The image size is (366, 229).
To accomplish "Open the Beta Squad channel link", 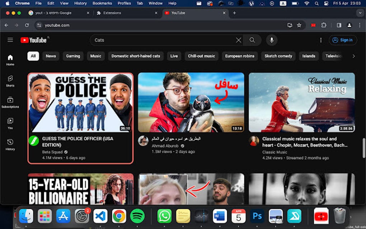I will [52, 152].
